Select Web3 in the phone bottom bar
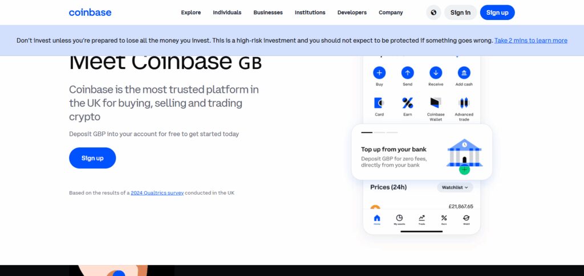The width and height of the screenshot is (584, 276). click(x=467, y=220)
